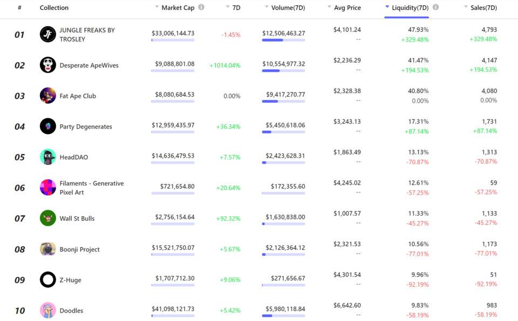
Task: Select the 7D column header label
Action: [236, 8]
